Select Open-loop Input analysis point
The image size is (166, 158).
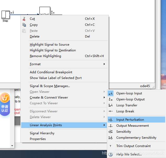click(x=136, y=93)
